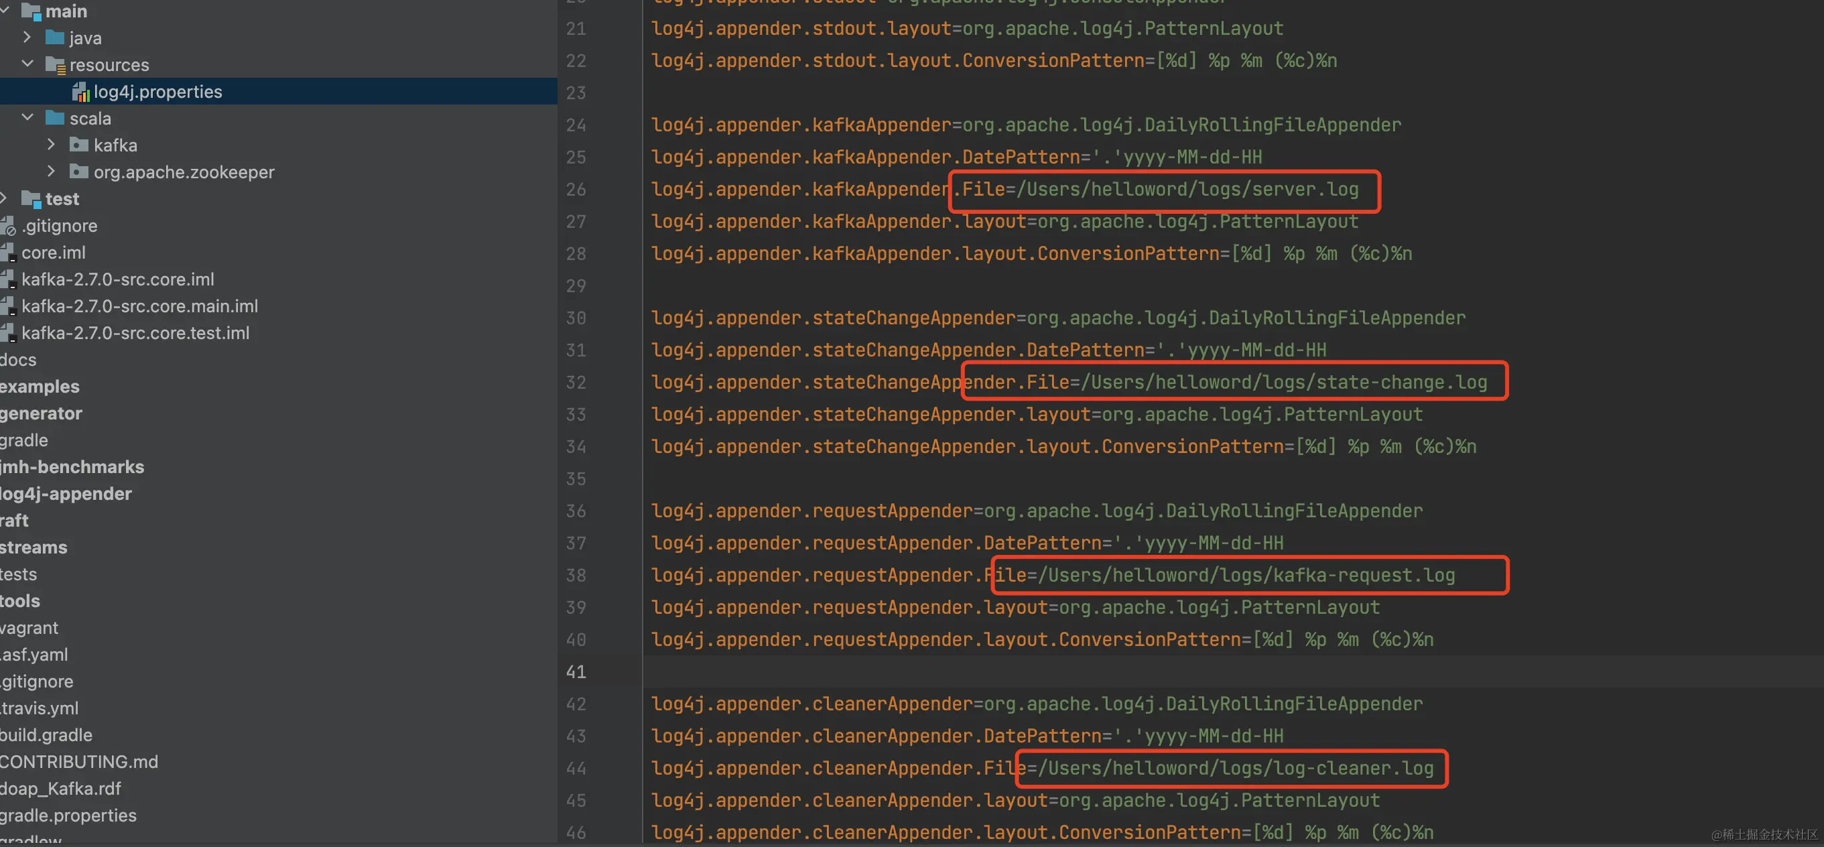
Task: Select CONTRIBUTING.md file in tree
Action: [x=79, y=762]
